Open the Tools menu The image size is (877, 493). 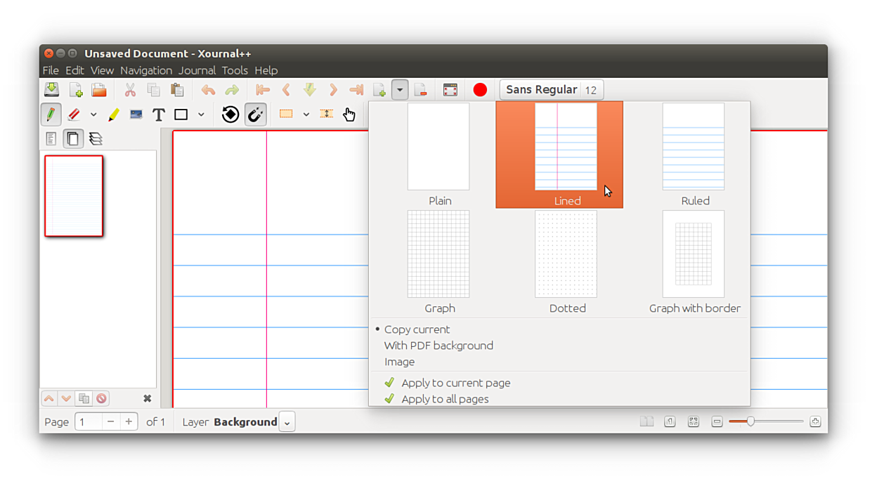[x=234, y=70]
